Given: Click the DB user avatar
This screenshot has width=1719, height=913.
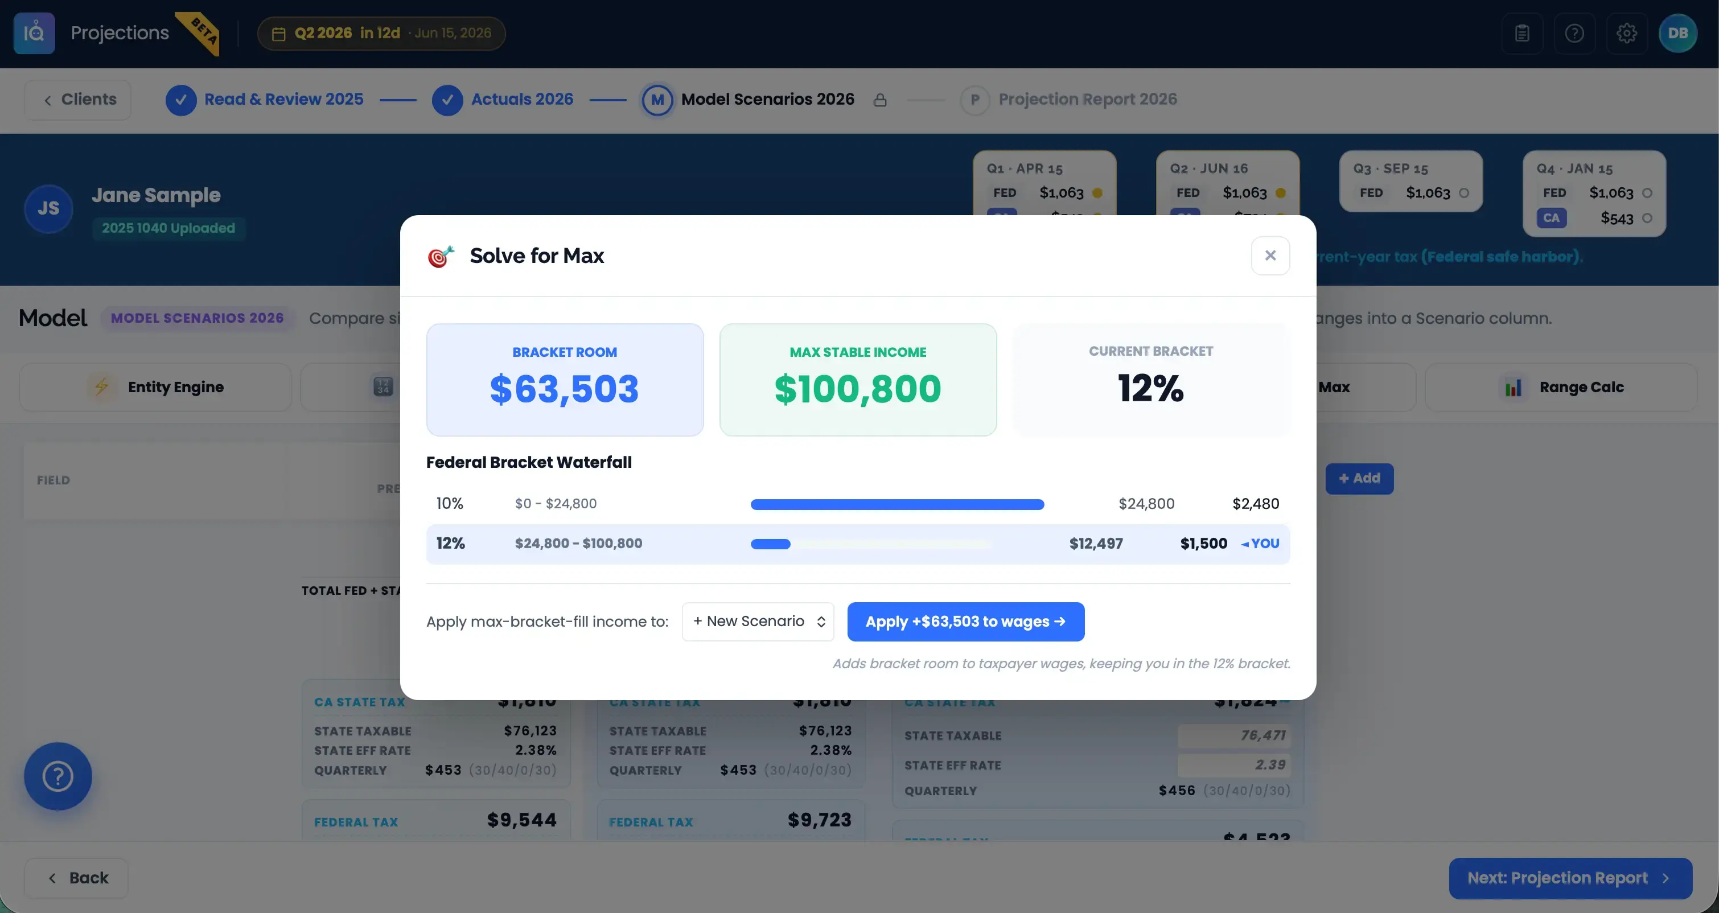Looking at the screenshot, I should (x=1677, y=32).
